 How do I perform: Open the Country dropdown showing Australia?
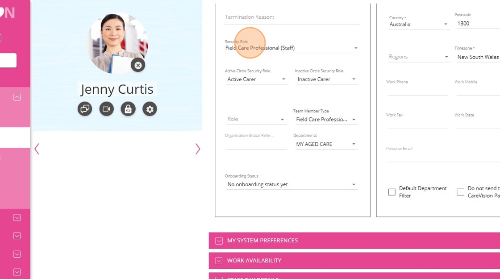(x=419, y=24)
